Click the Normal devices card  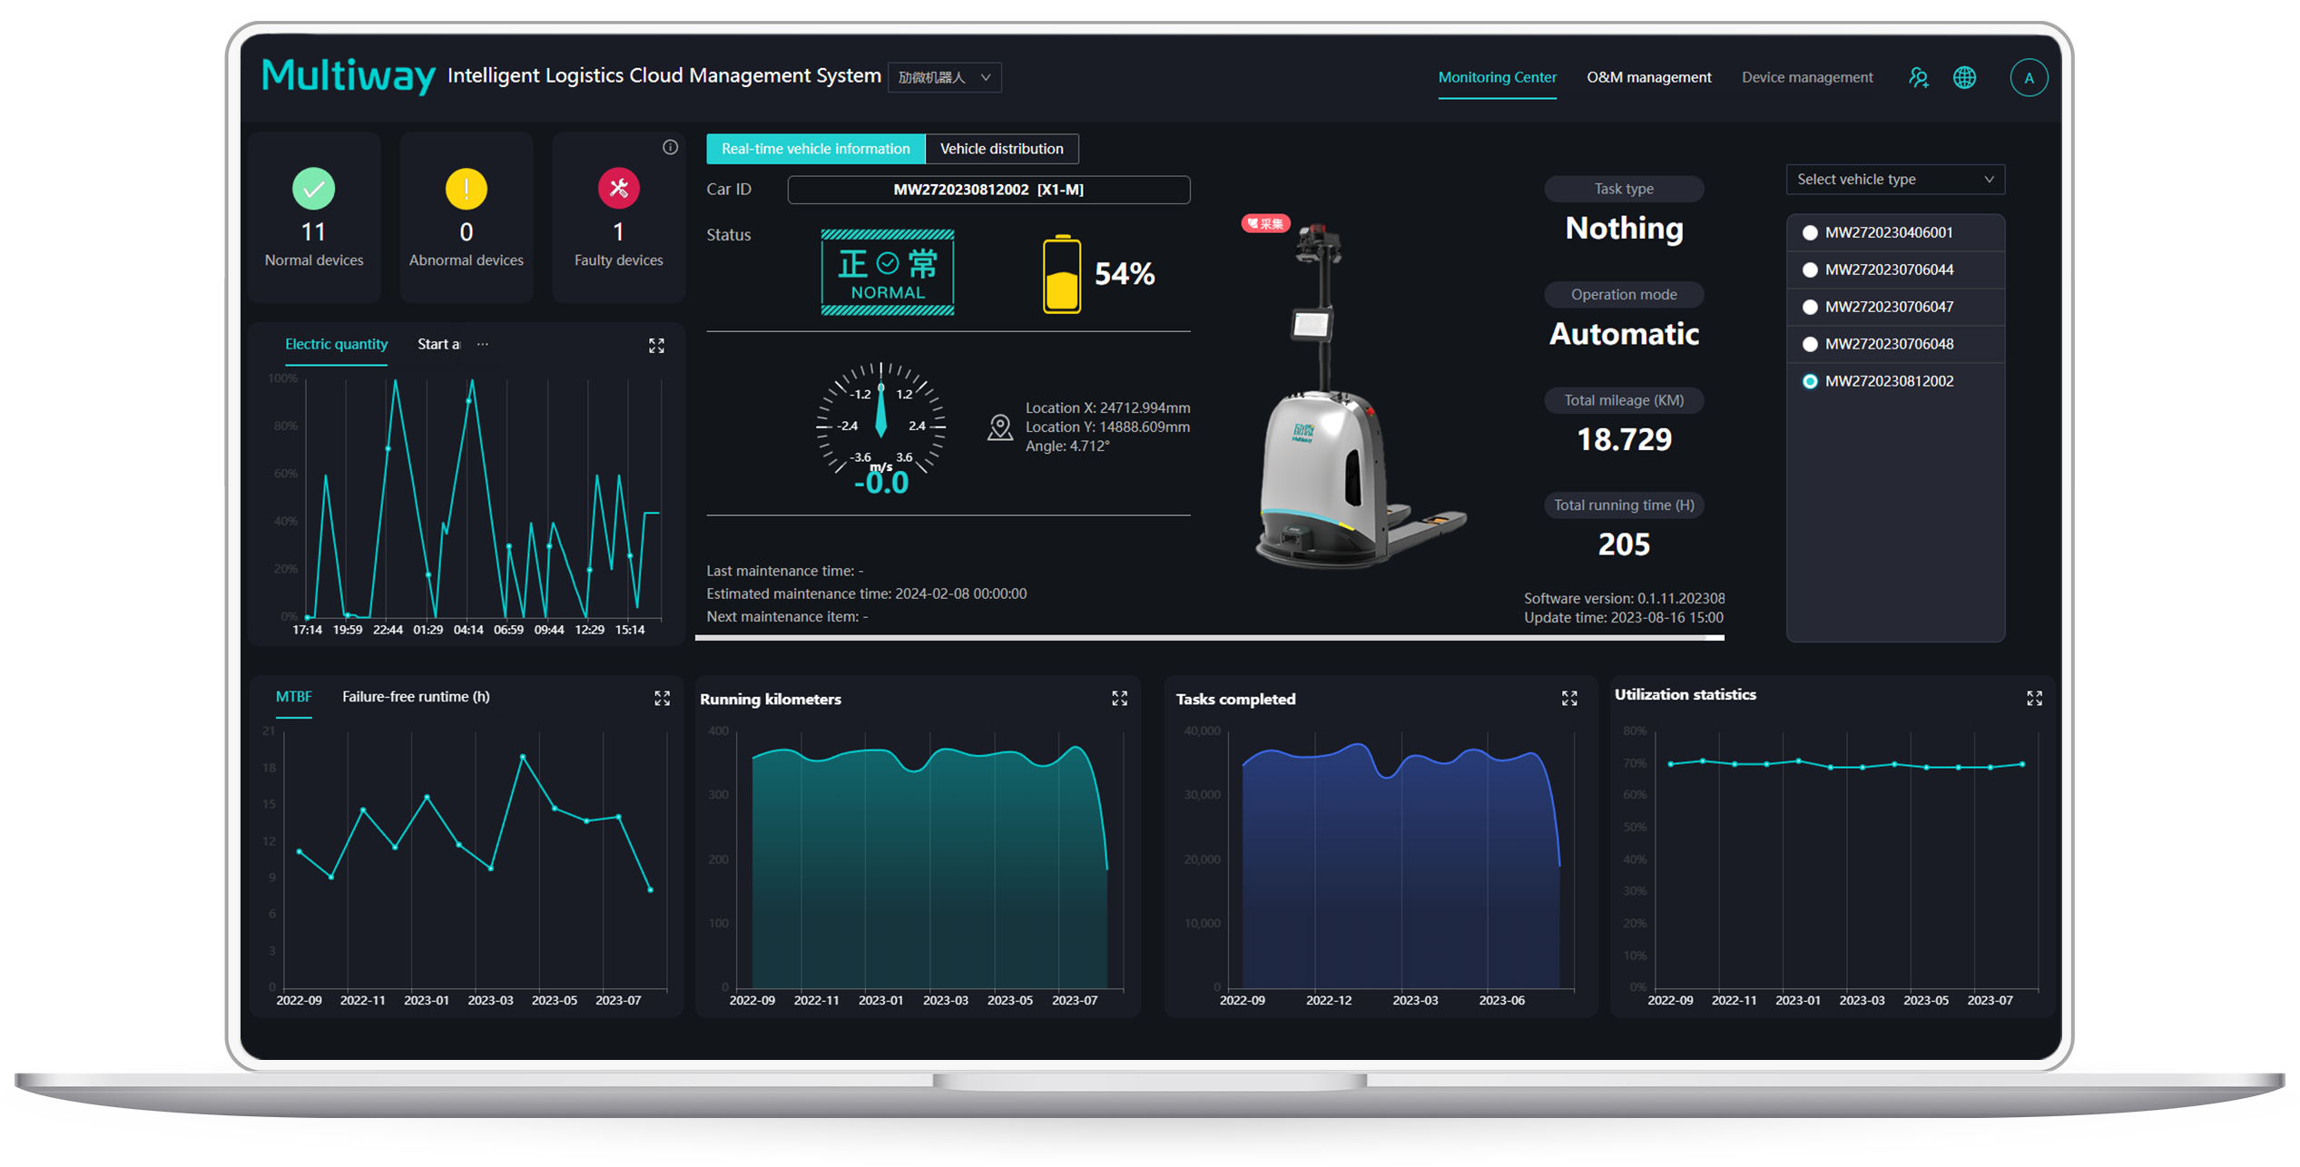[313, 217]
